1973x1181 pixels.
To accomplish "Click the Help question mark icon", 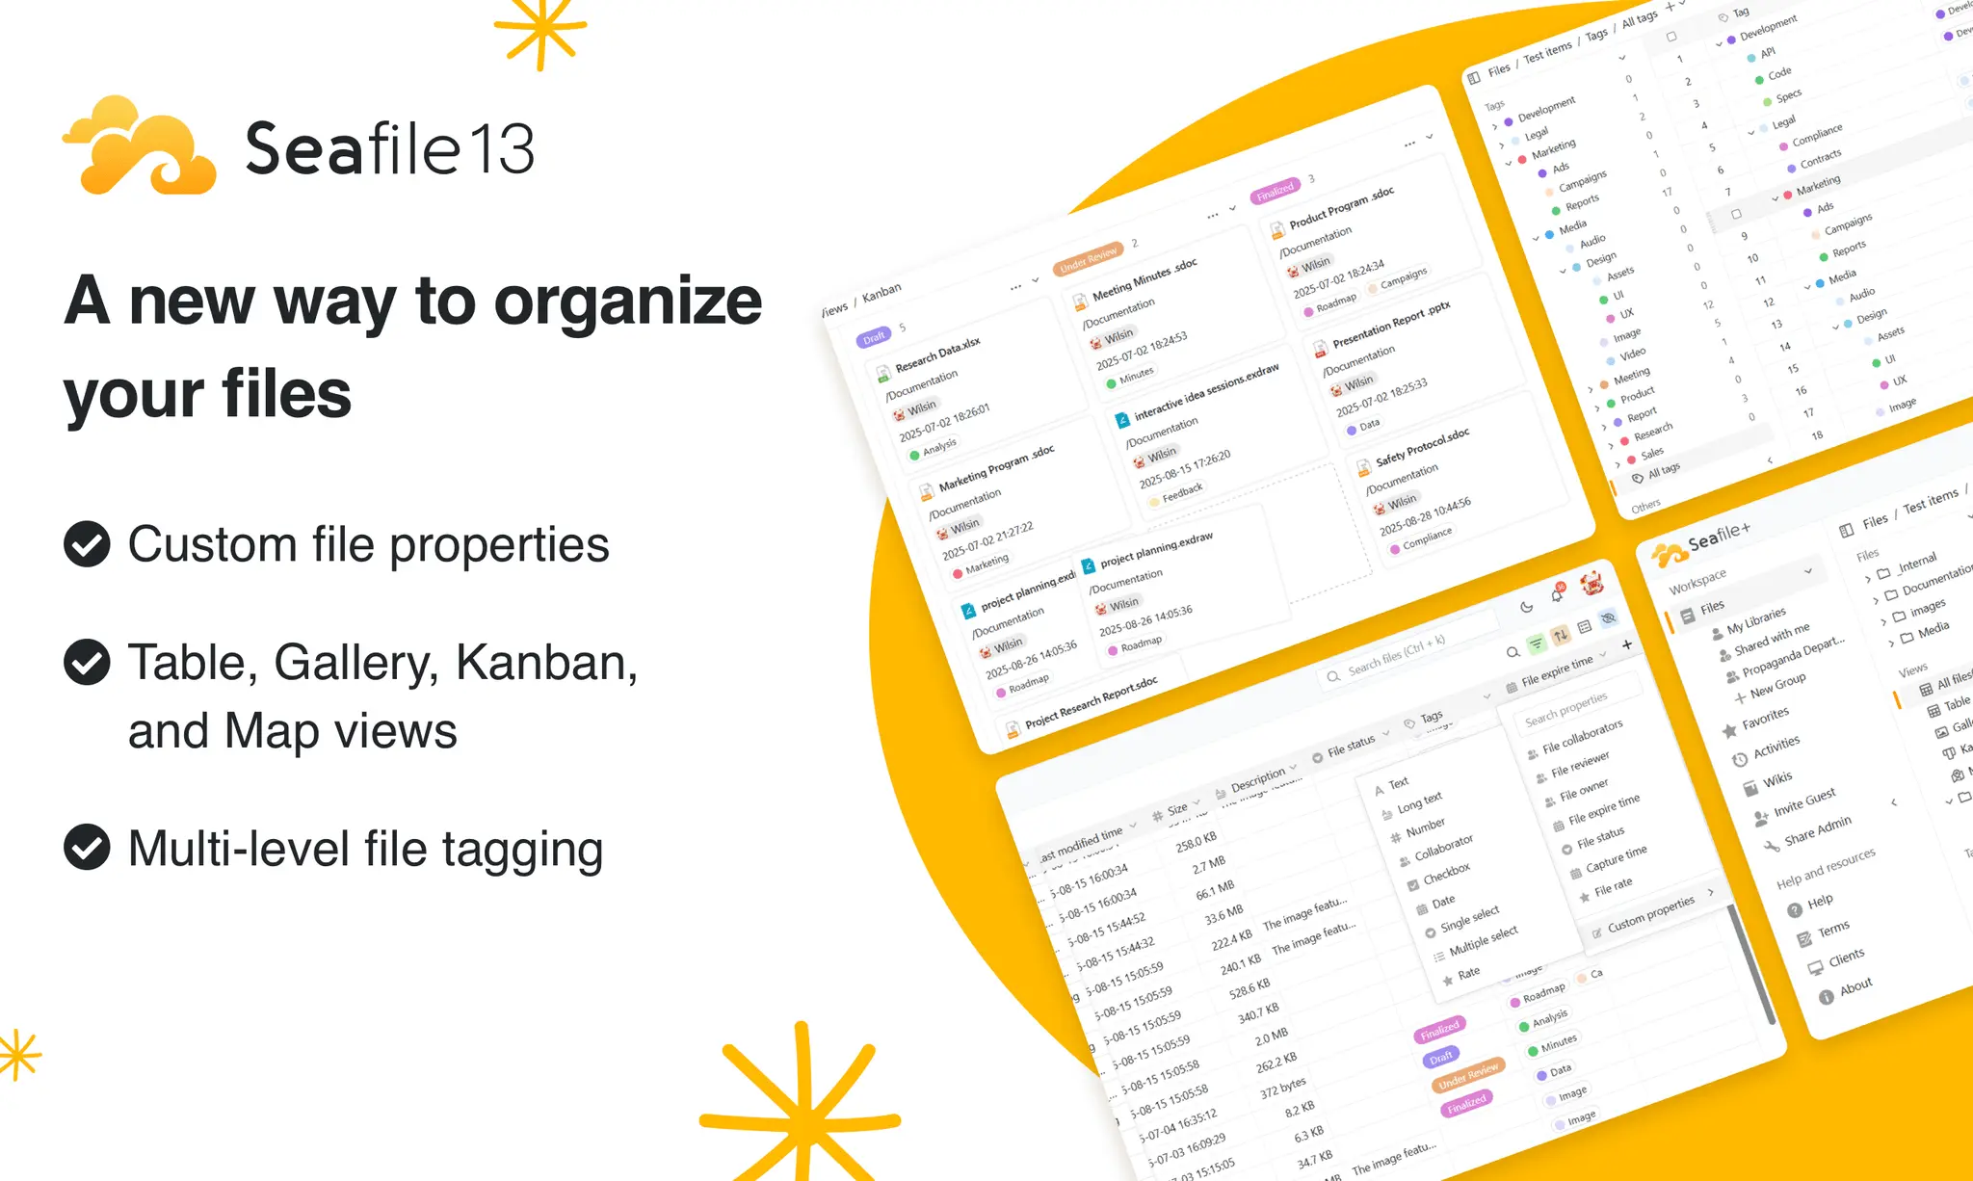I will click(1795, 910).
